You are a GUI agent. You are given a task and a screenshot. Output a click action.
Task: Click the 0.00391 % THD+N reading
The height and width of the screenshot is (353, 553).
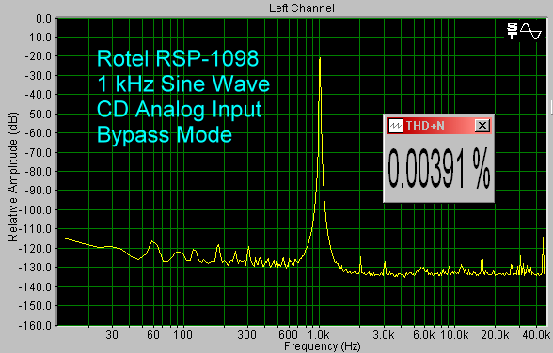[438, 169]
